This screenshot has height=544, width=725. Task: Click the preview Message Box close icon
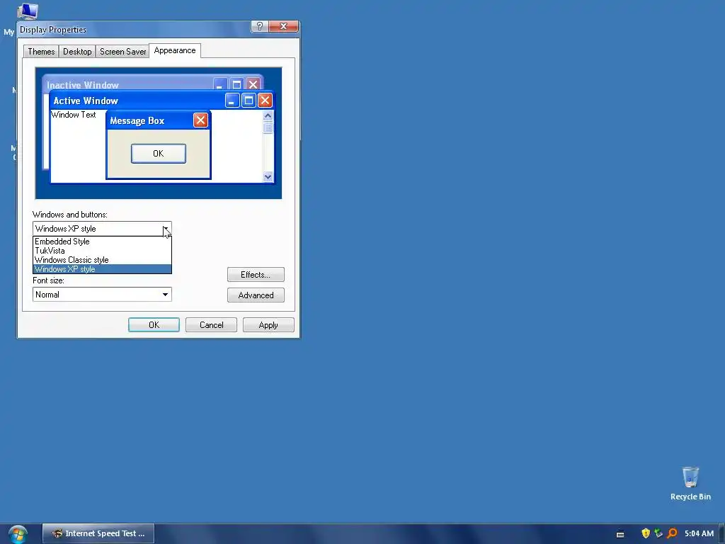point(200,120)
